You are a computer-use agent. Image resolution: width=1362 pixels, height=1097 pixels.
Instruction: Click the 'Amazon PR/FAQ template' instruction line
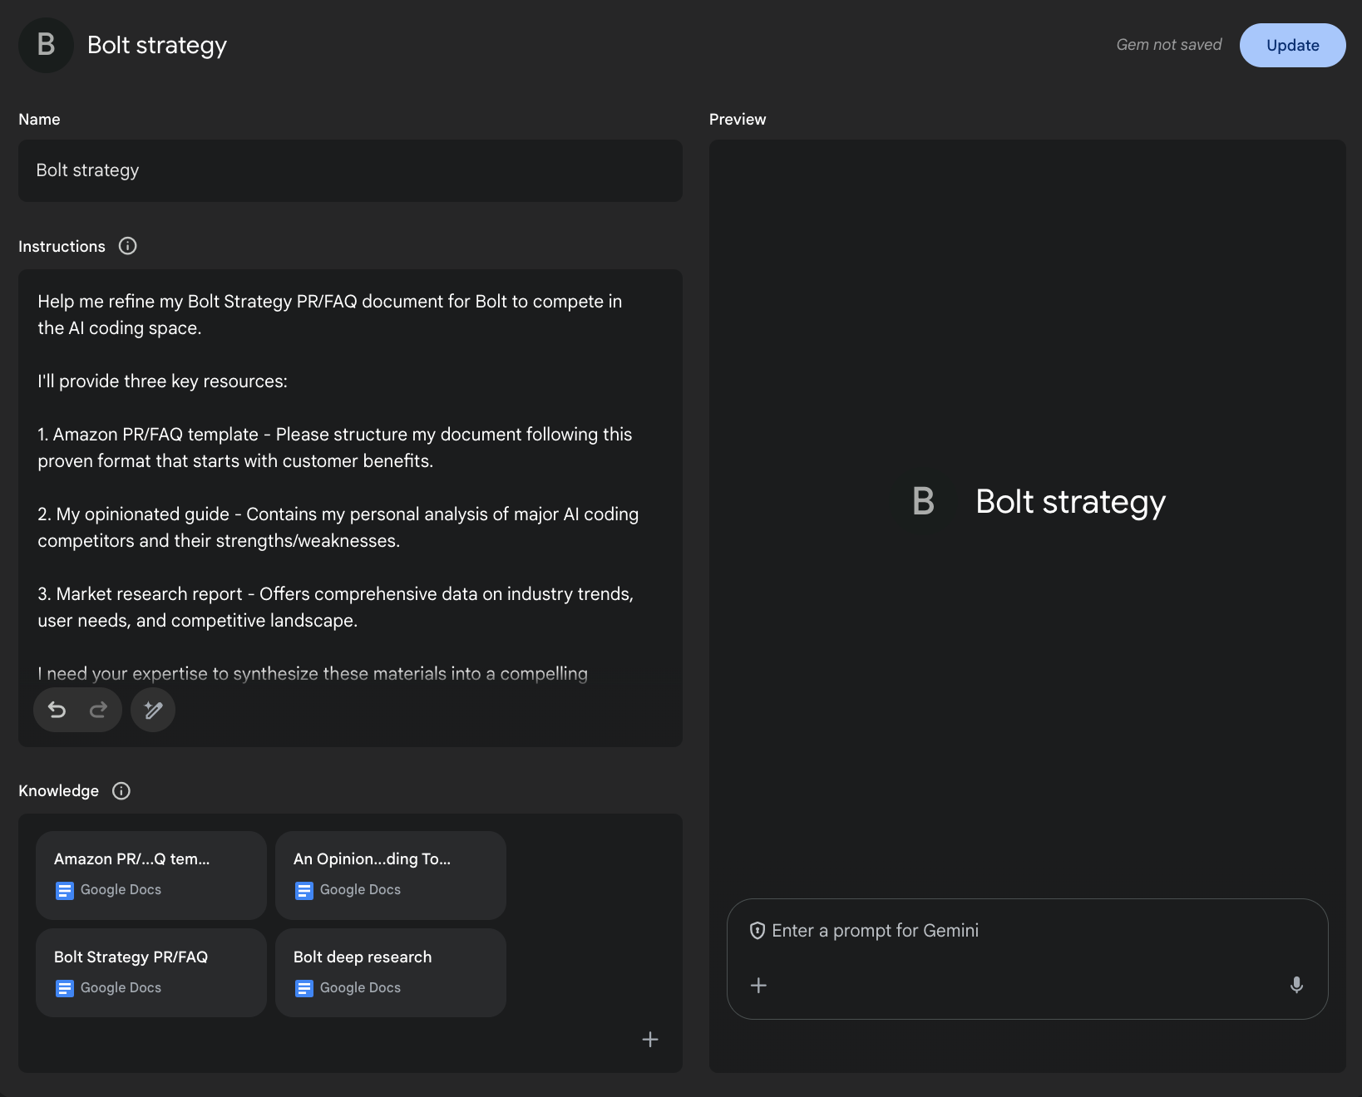click(334, 448)
